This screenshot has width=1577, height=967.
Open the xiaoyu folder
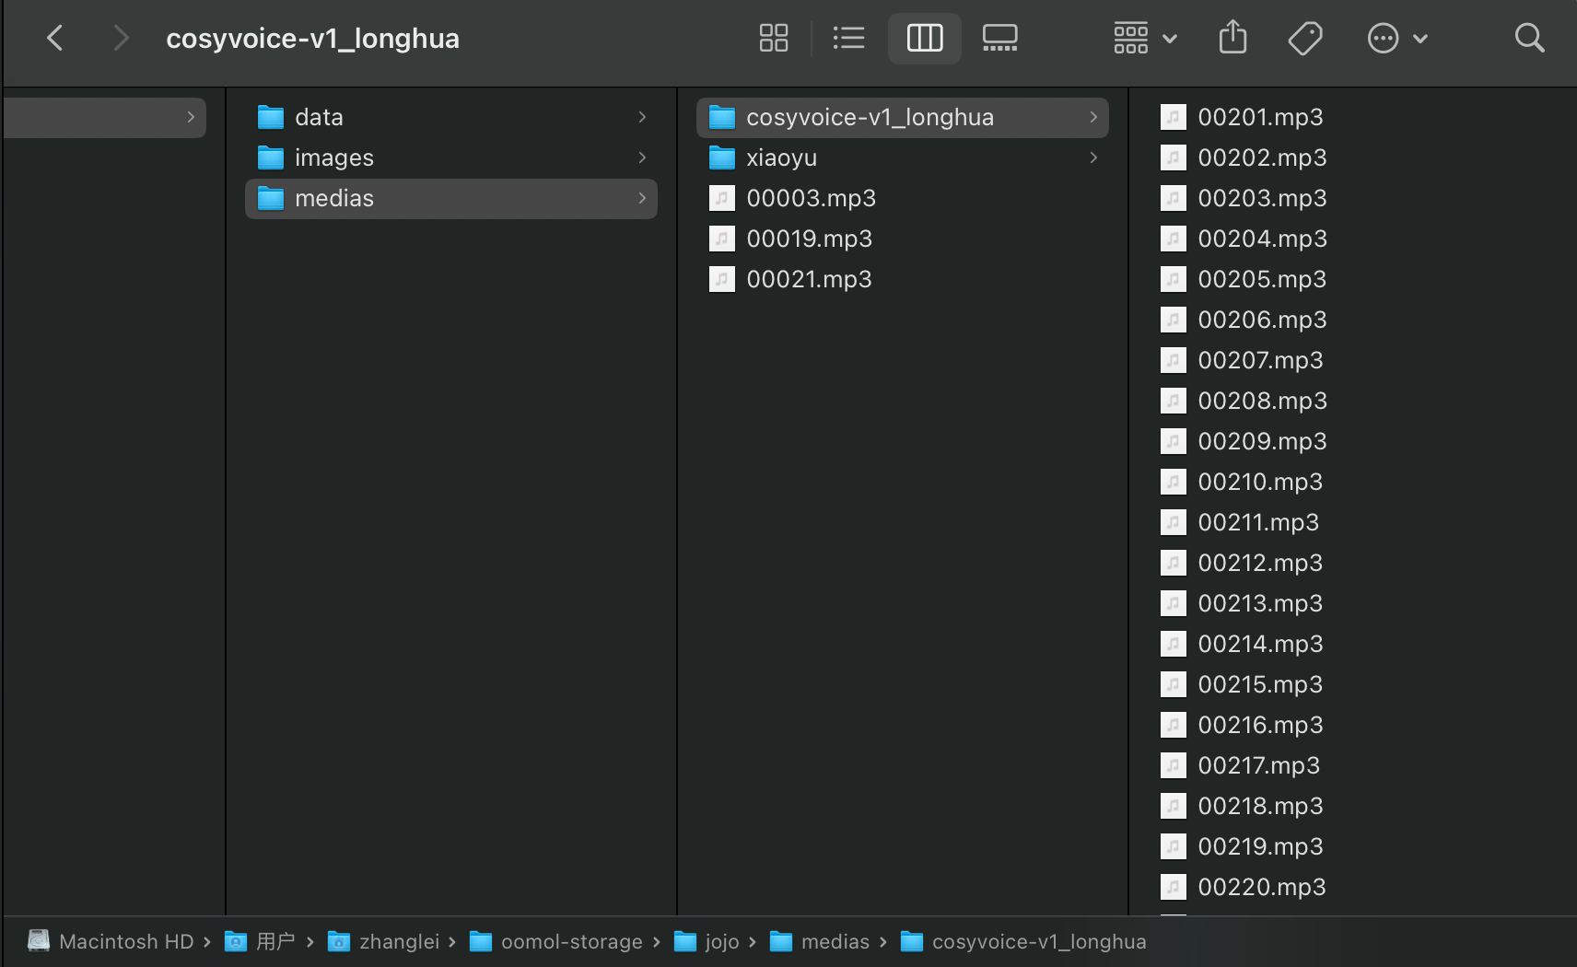pos(781,157)
